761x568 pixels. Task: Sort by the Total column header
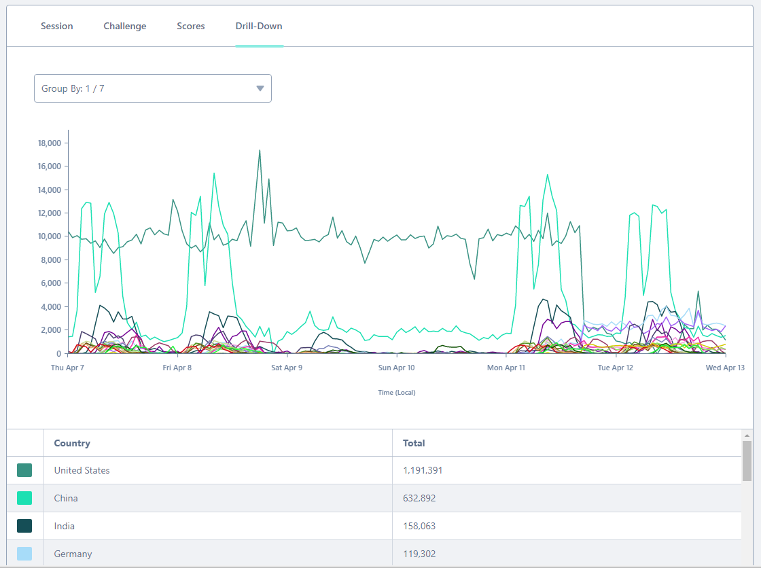tap(413, 442)
